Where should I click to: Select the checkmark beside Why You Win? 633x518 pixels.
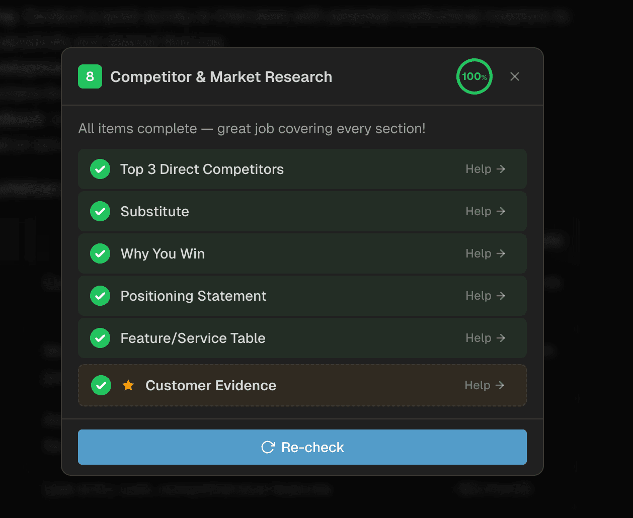pos(100,253)
